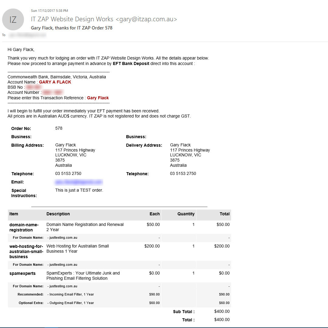Click the date Sun 17/12/2017 5:38 PM
Viewport: 328px width, 328px height.
tap(50, 11)
